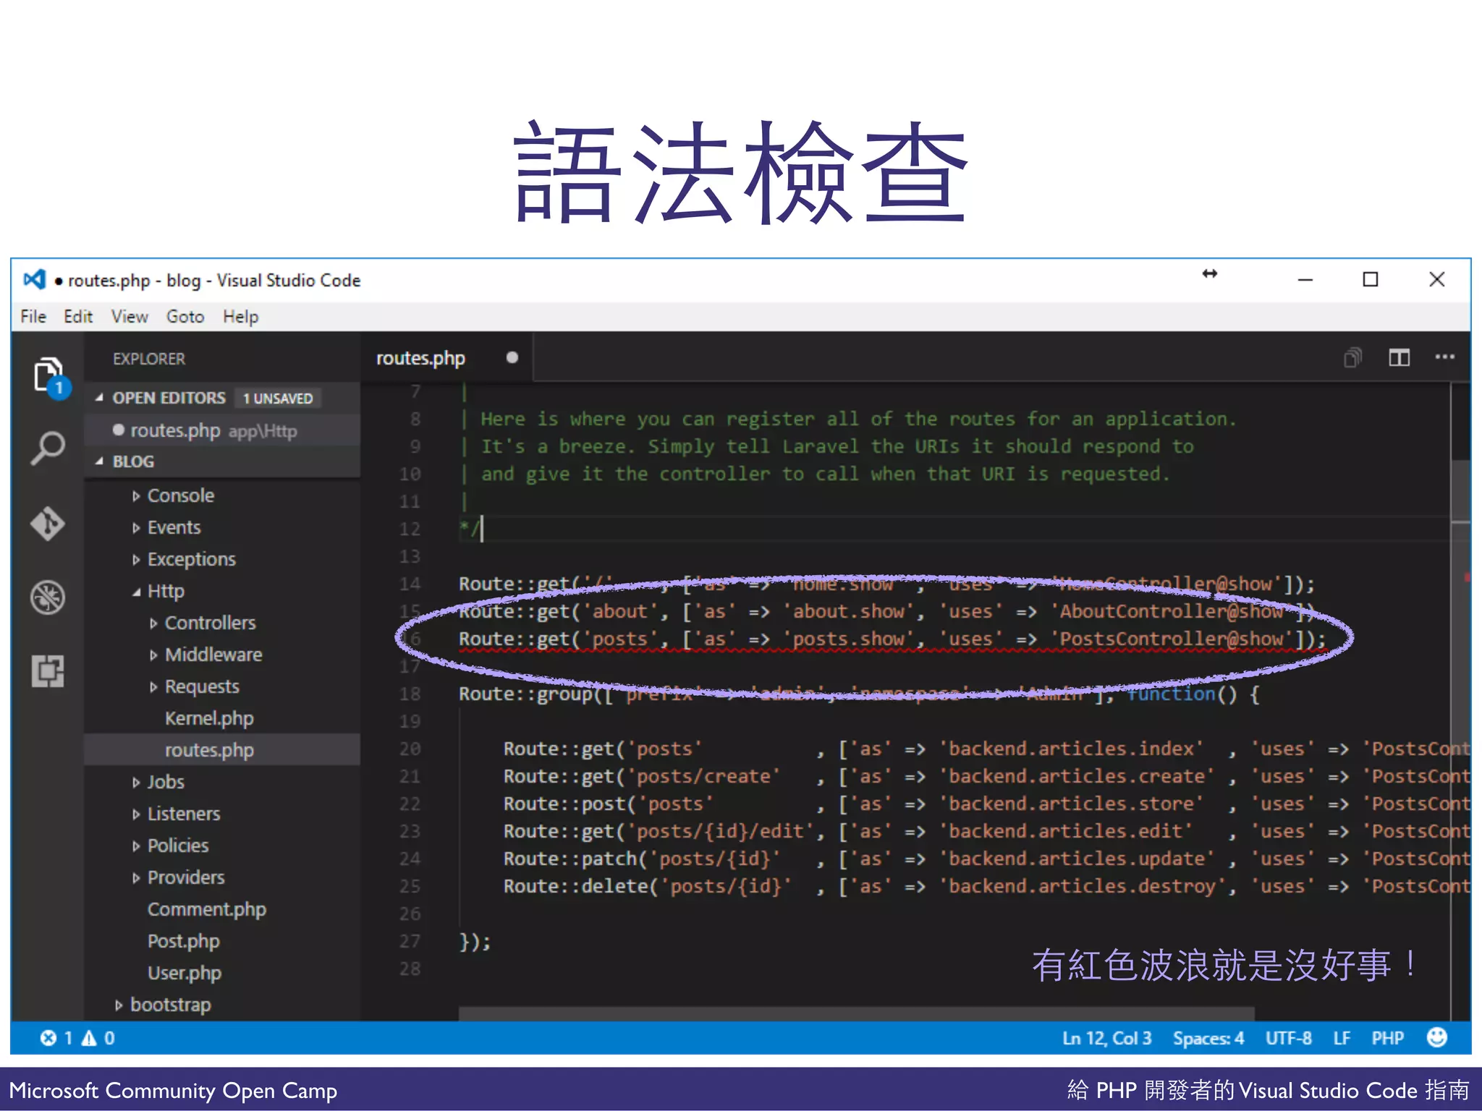Image resolution: width=1482 pixels, height=1111 pixels.
Task: Click 'backend.articles.index' string on line 20
Action: point(1071,749)
